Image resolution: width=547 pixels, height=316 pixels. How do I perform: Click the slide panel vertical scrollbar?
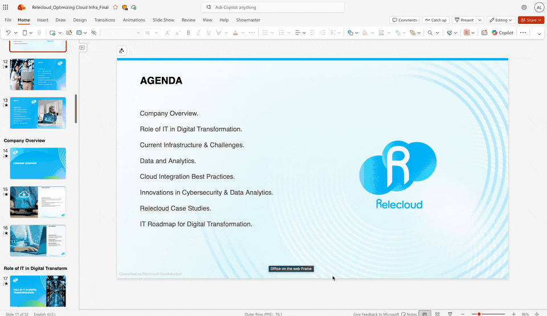pyautogui.click(x=76, y=109)
